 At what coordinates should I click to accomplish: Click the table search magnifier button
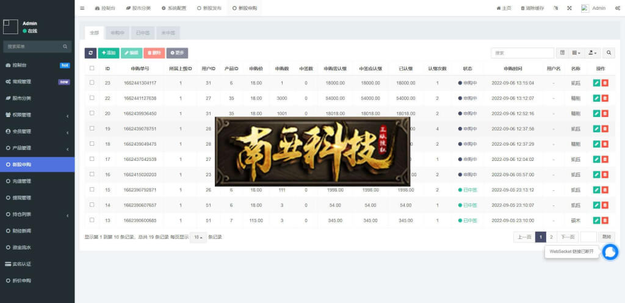click(x=609, y=53)
